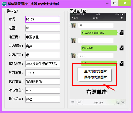This screenshot has height=113, width=133.
Task: Focus the 对方昵称 field showing 商务
Action: (x=43, y=46)
